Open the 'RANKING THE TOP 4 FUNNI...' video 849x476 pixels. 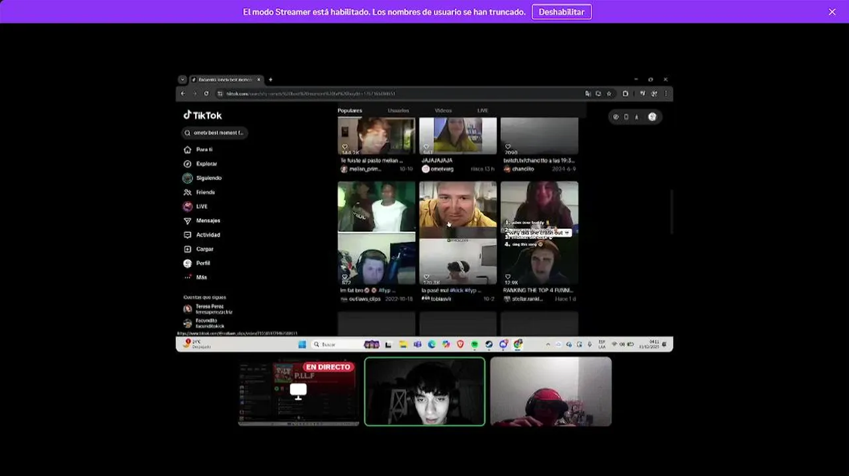pos(539,233)
